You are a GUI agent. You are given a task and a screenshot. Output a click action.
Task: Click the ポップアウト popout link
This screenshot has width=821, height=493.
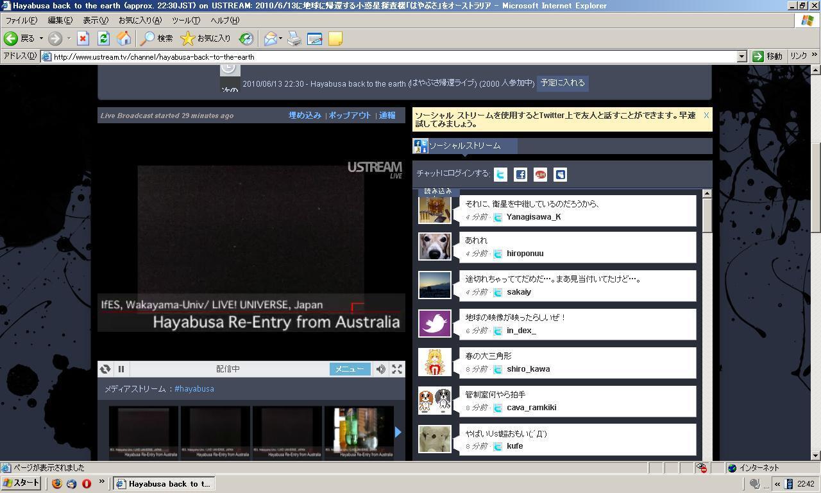(350, 116)
